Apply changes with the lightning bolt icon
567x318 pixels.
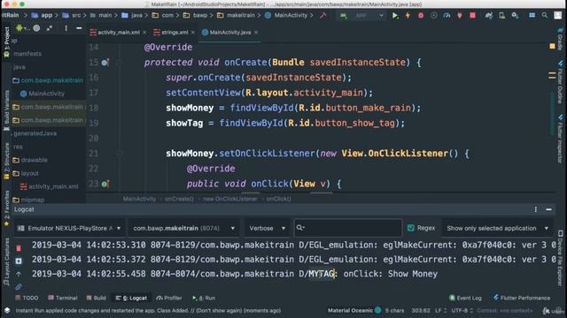click(x=408, y=16)
